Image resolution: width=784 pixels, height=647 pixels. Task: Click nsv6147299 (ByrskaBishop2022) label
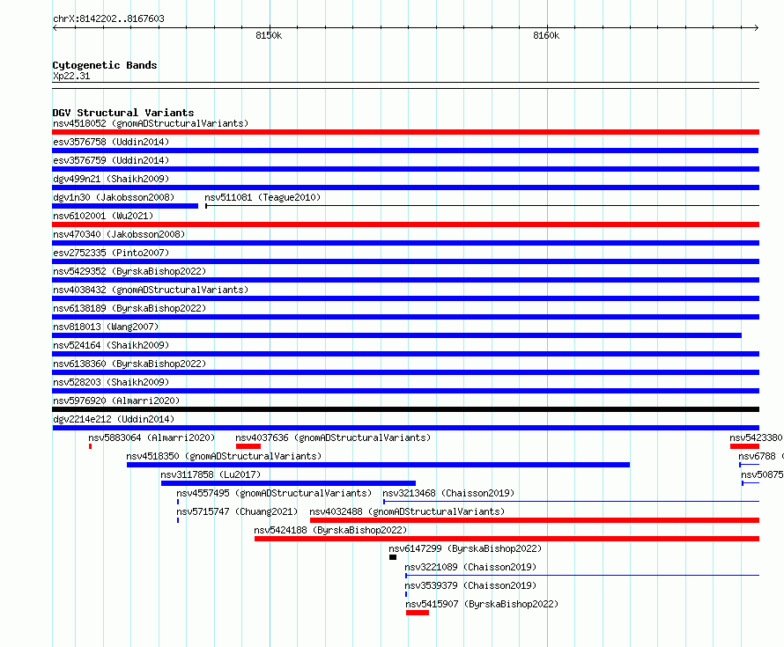click(465, 548)
